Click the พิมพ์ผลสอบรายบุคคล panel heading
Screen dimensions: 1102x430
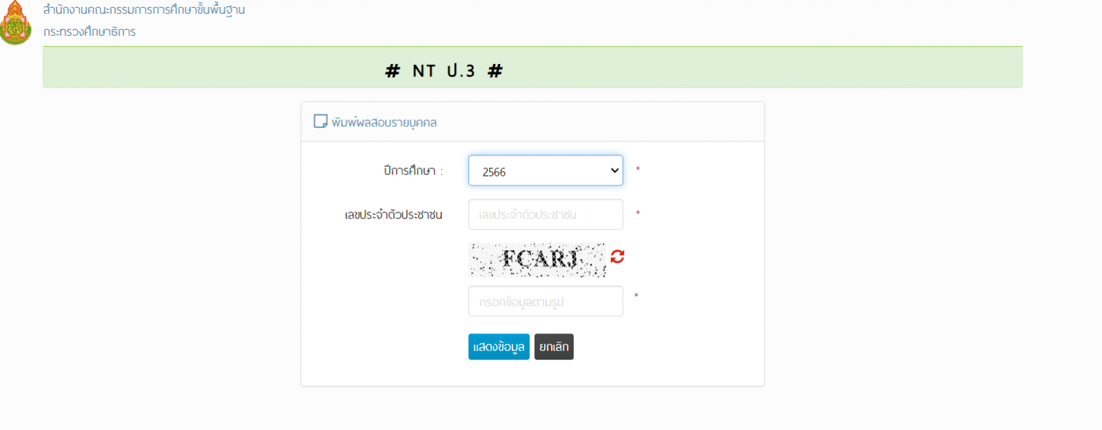[x=384, y=123]
